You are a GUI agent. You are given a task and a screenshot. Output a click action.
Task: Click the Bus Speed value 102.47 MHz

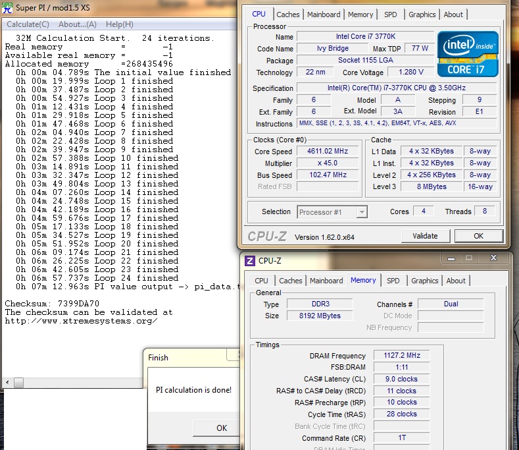coord(328,175)
